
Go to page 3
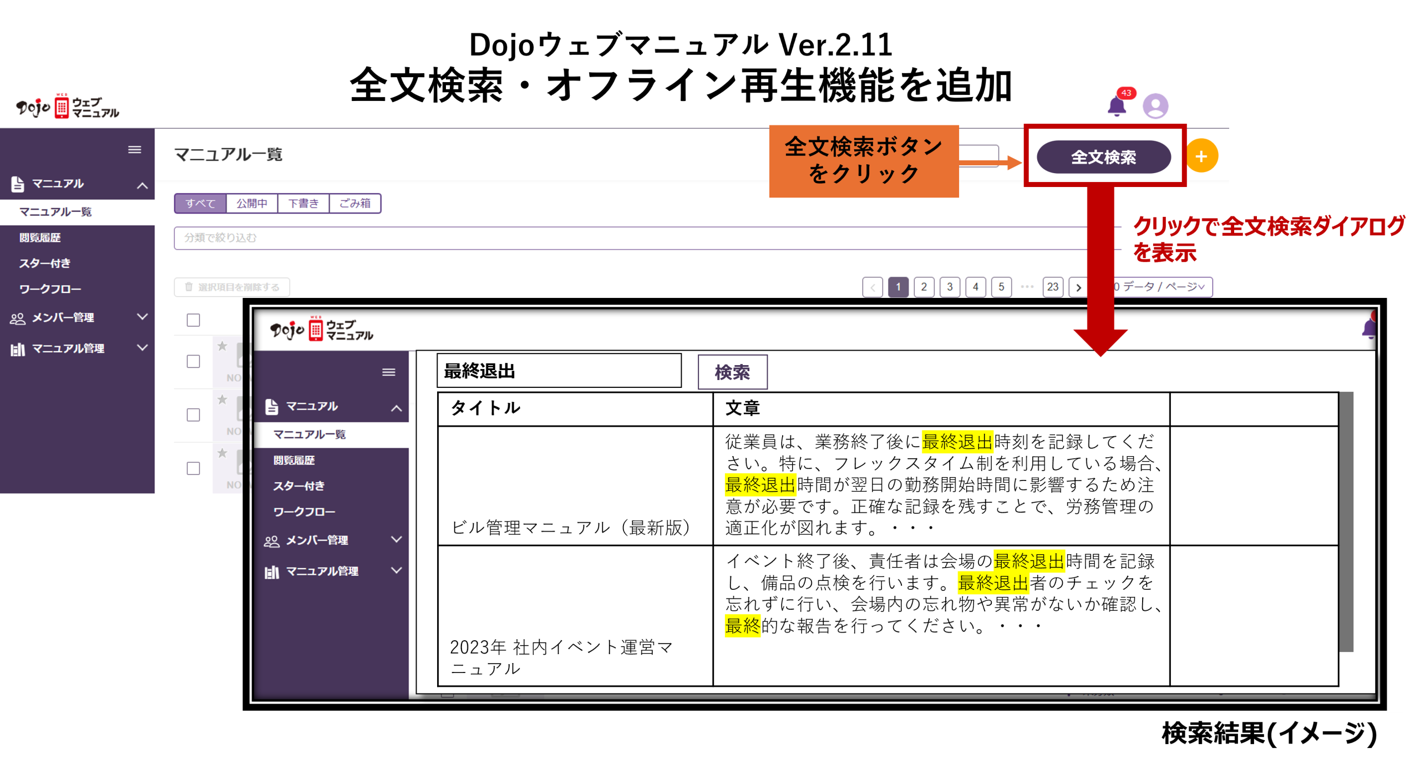950,287
